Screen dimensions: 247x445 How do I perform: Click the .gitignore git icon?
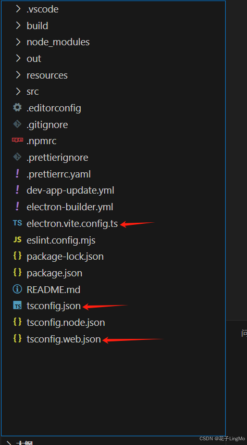coord(17,124)
